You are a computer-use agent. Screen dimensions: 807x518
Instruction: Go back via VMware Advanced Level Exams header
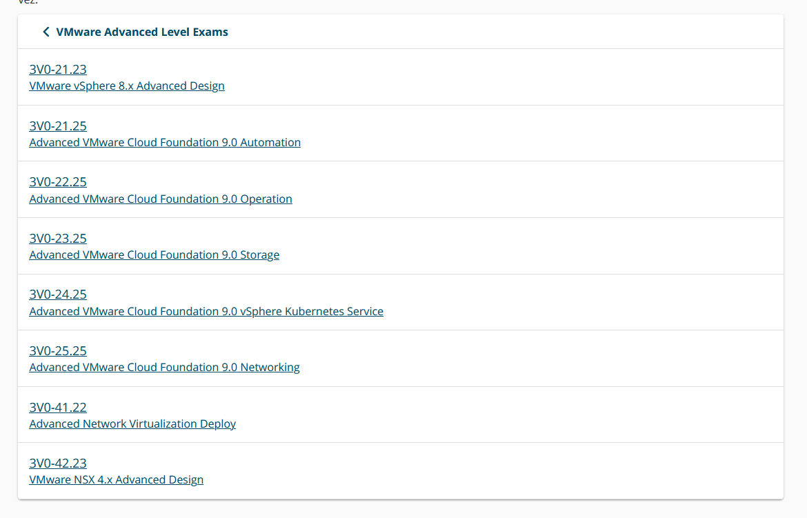point(141,32)
